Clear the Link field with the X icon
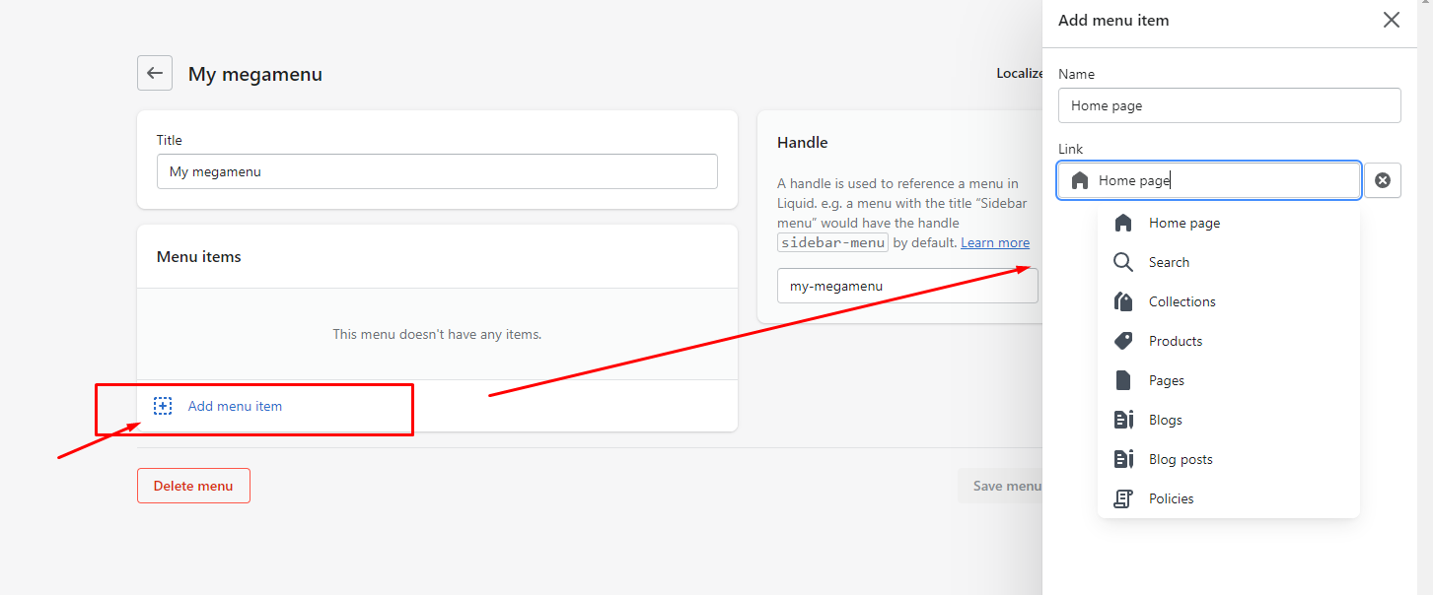The height and width of the screenshot is (595, 1433). coord(1383,180)
